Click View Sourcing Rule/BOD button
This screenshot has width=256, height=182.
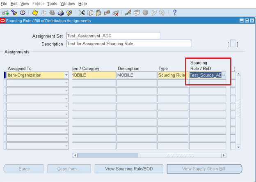coord(129,169)
